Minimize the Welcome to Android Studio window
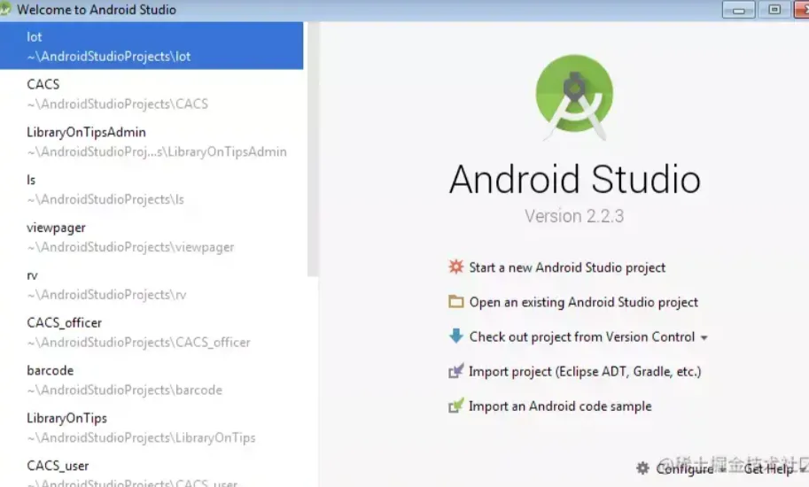The image size is (809, 487). (x=738, y=10)
